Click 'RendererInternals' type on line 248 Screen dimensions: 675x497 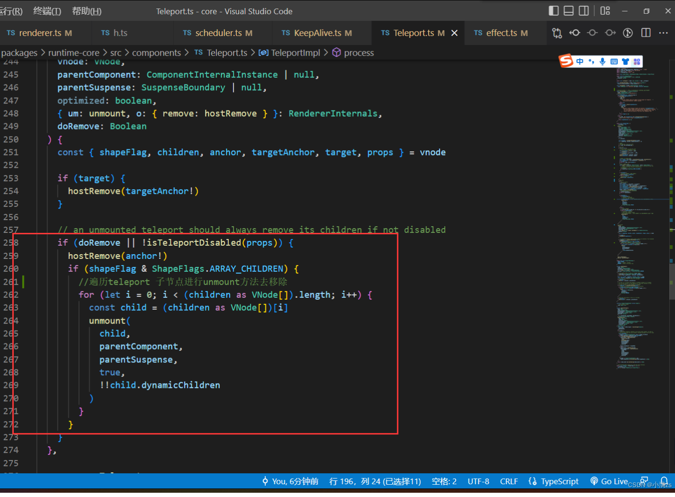[333, 113]
